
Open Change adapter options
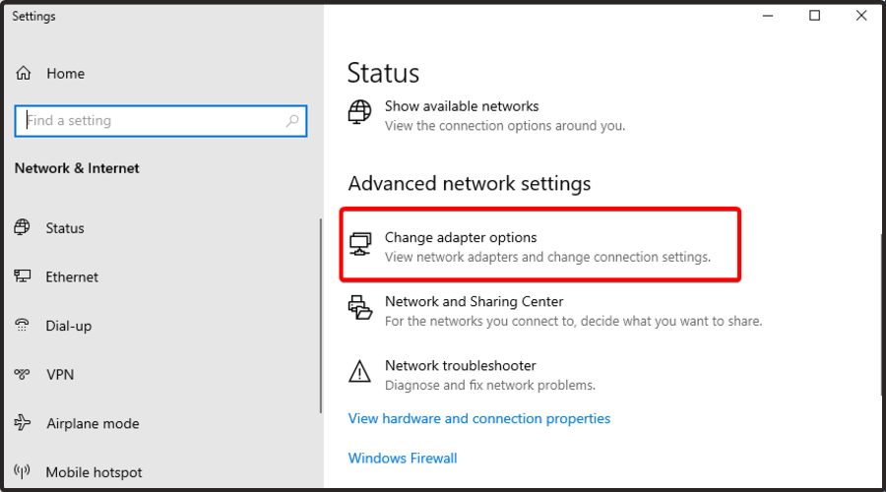click(x=461, y=238)
